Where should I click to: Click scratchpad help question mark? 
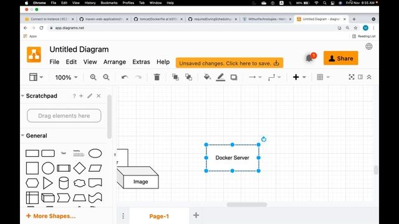pyautogui.click(x=74, y=96)
